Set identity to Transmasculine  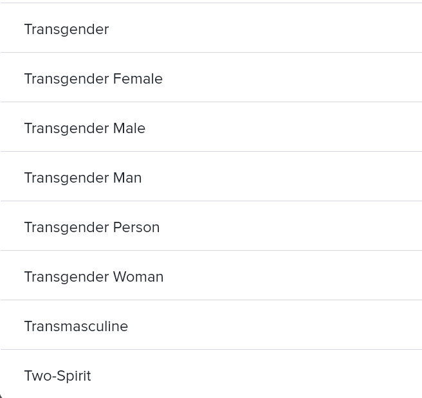click(x=76, y=326)
